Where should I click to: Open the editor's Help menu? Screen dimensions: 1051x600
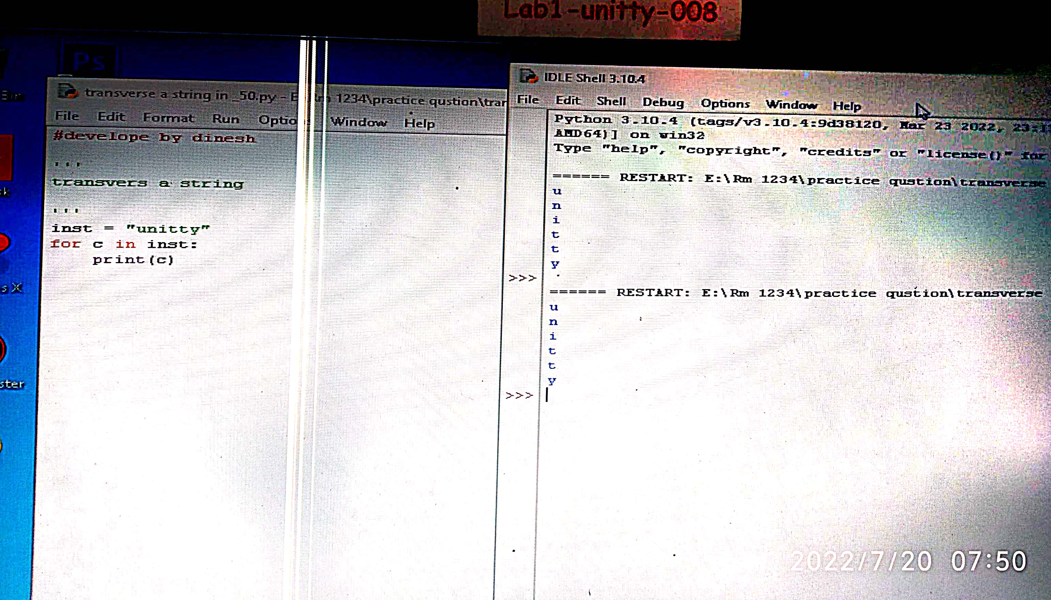[x=419, y=123]
